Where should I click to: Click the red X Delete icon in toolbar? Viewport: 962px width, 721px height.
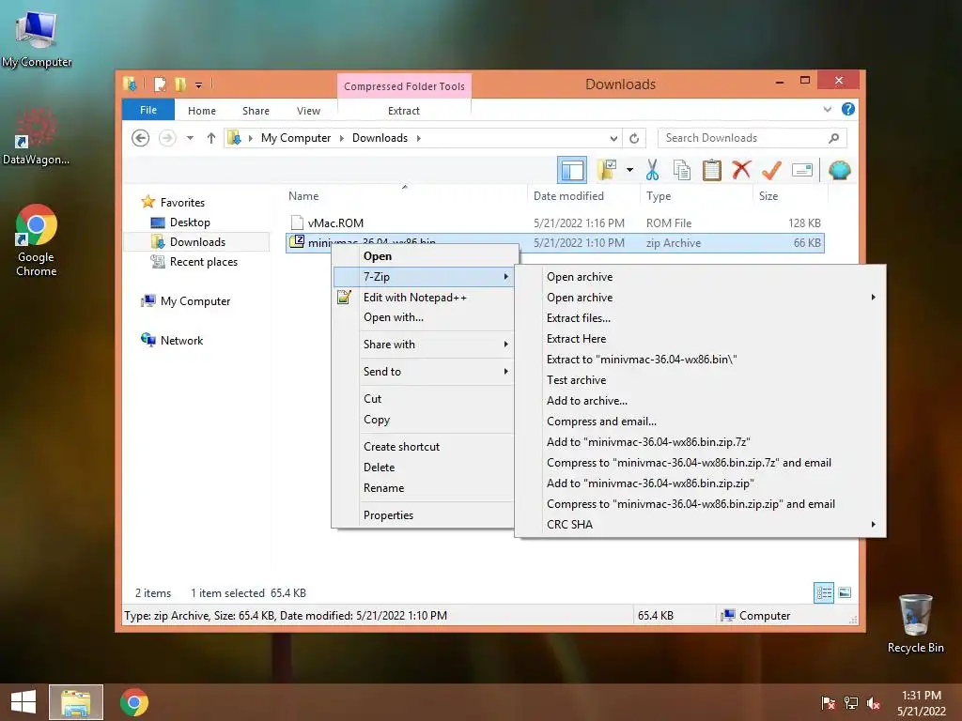741,170
